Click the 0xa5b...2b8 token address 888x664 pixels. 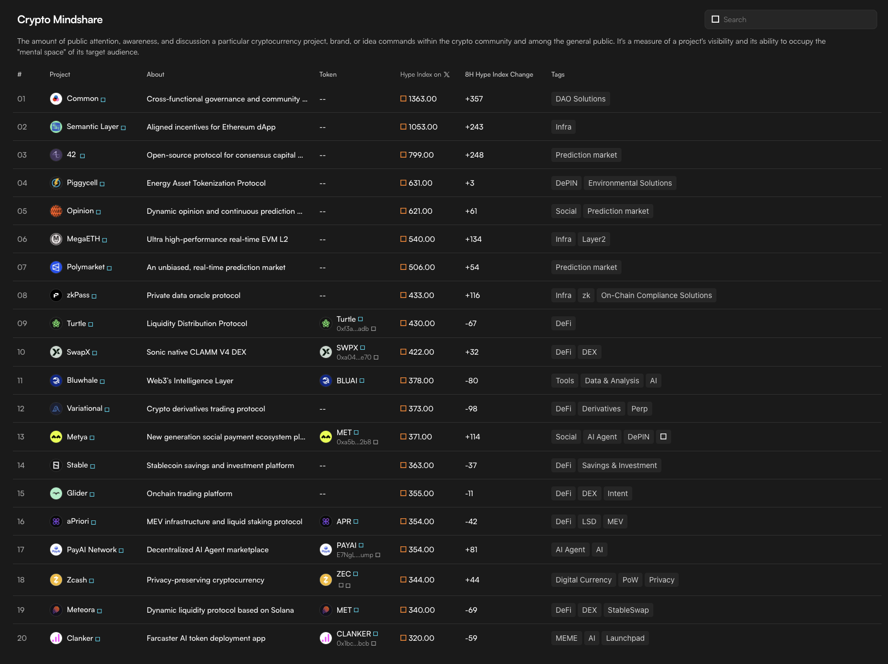[x=354, y=442]
